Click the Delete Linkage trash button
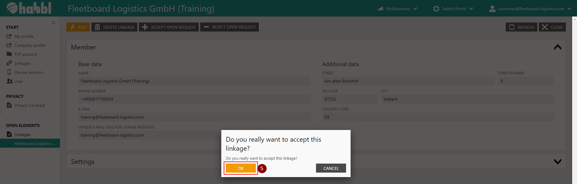Screen dimensions: 577x184 114,27
